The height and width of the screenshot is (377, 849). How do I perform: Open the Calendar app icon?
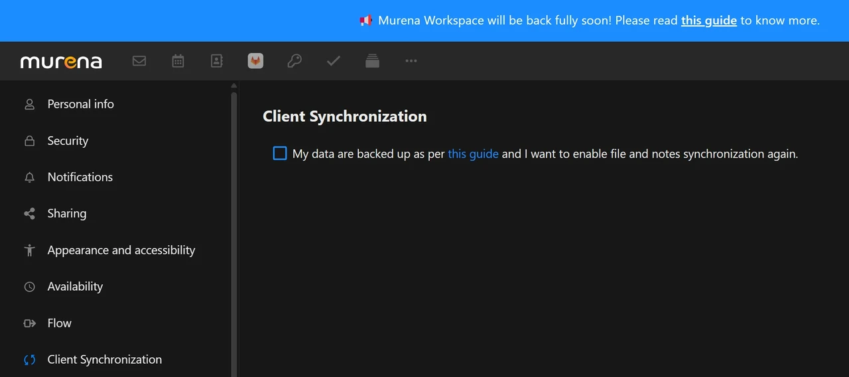pos(178,61)
